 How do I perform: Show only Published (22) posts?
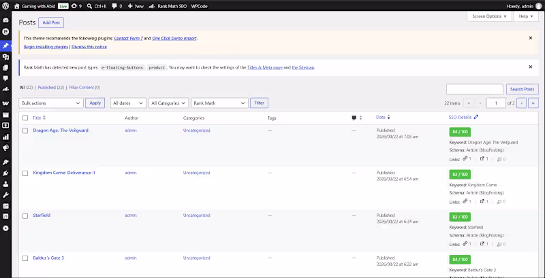pyautogui.click(x=50, y=88)
